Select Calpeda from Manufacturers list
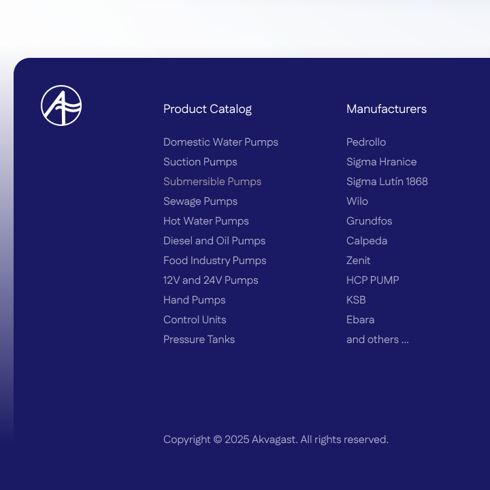The height and width of the screenshot is (490, 490). point(367,241)
